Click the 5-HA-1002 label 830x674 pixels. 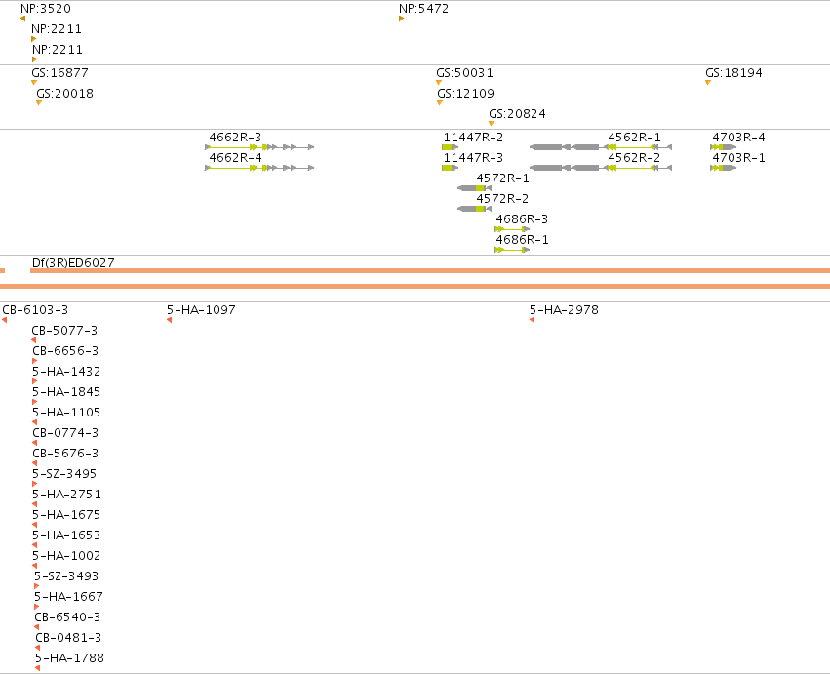66,555
